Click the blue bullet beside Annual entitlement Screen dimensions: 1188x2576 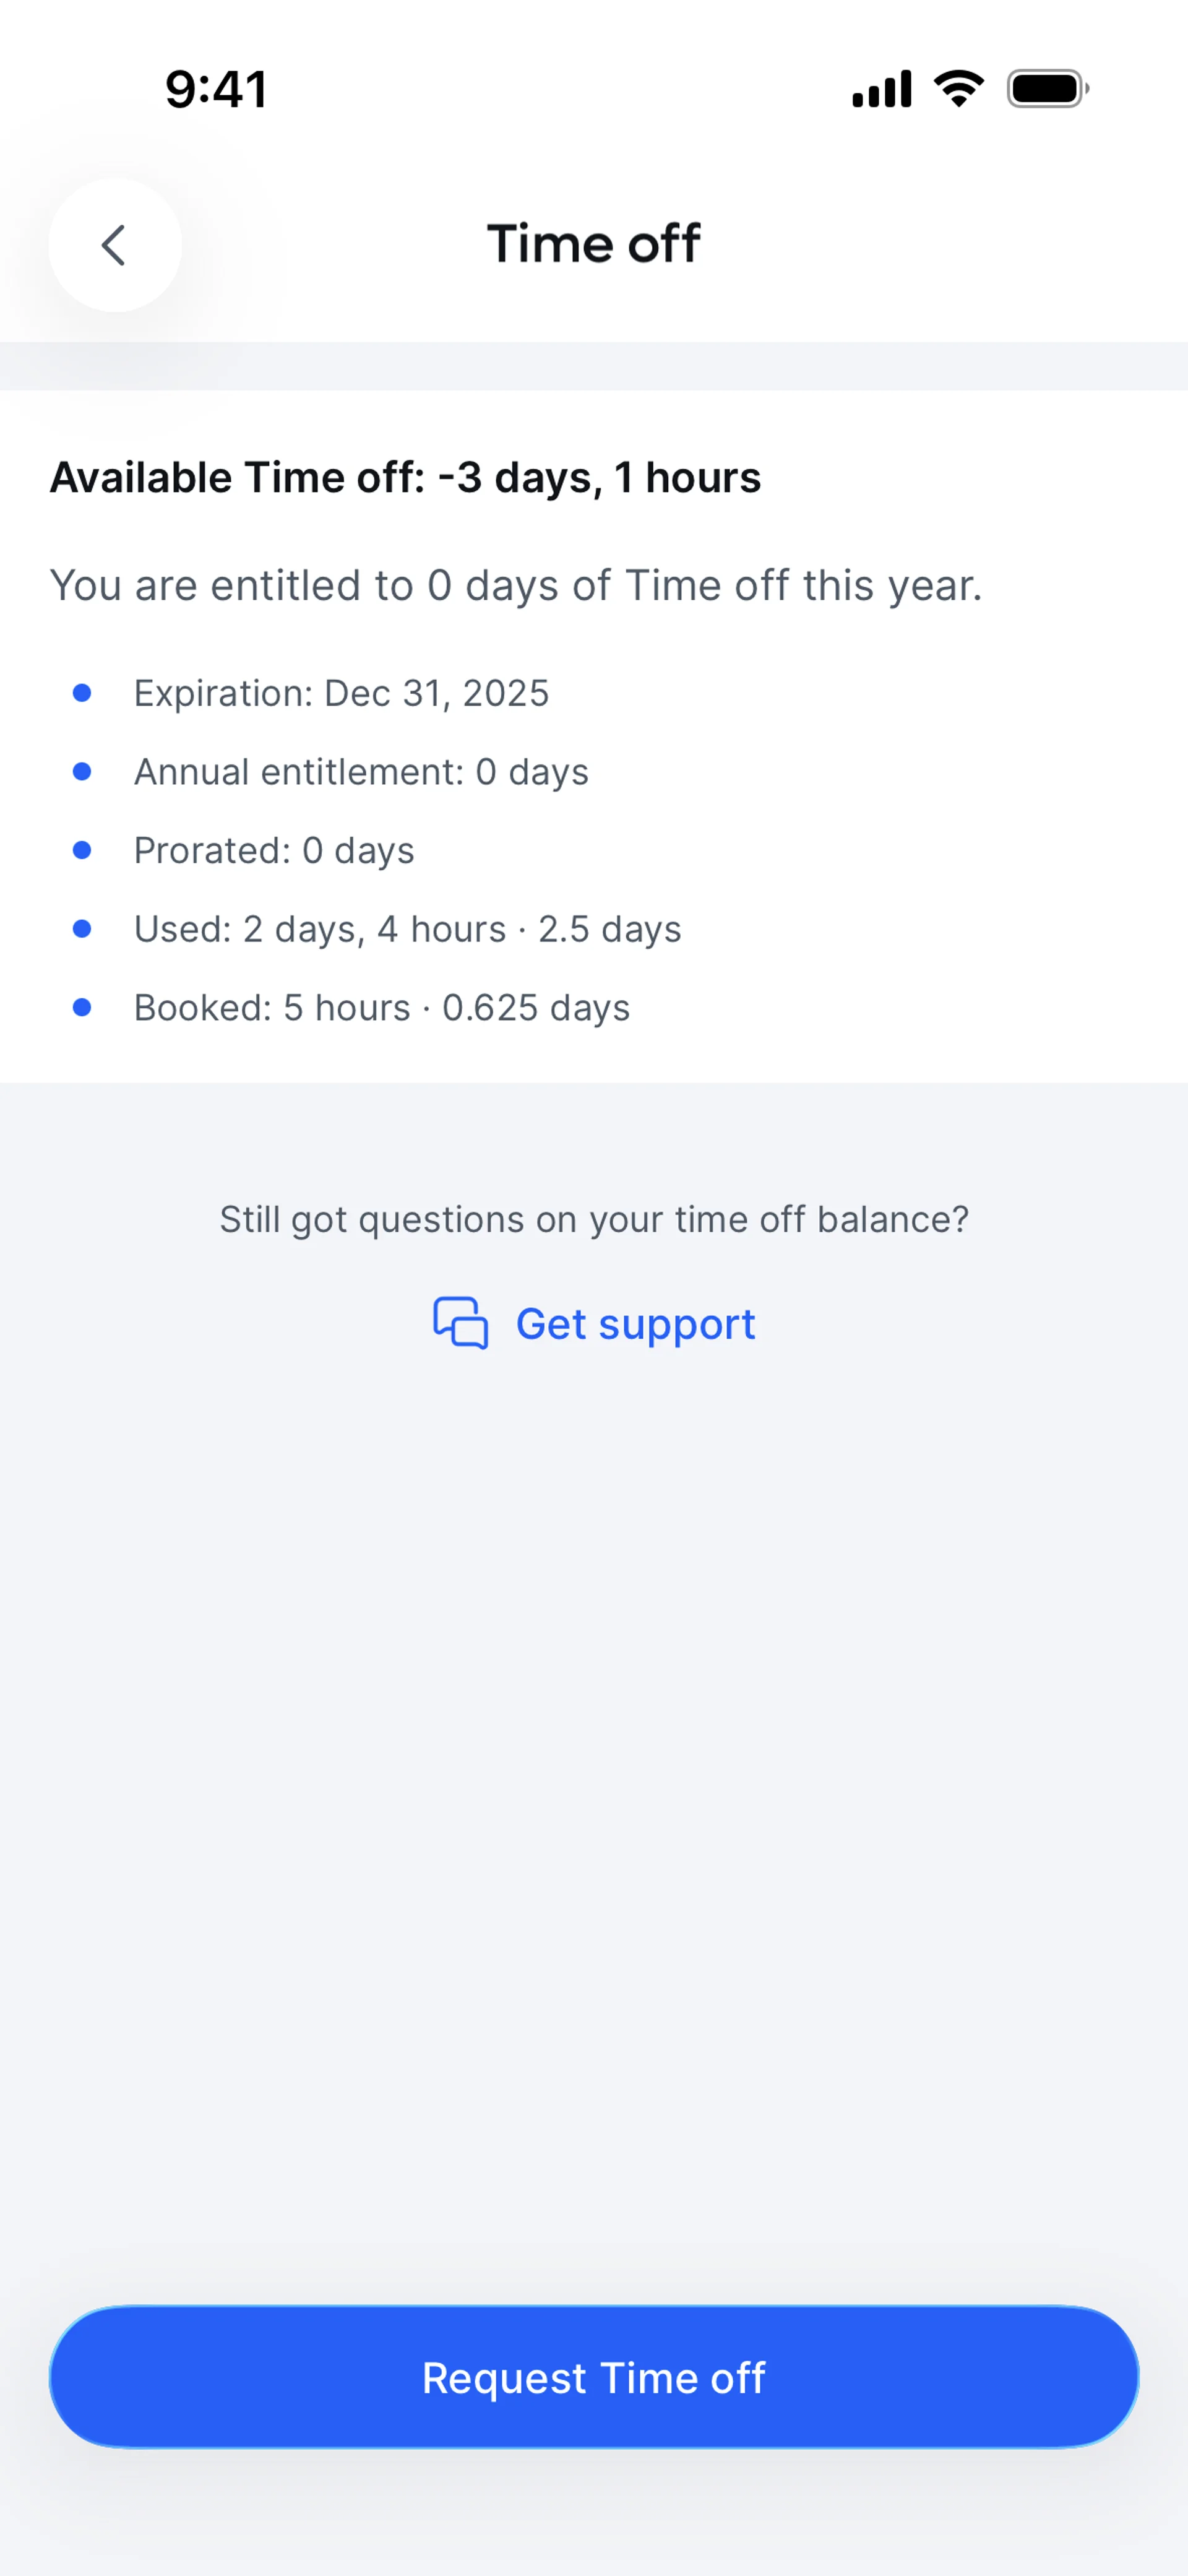83,771
